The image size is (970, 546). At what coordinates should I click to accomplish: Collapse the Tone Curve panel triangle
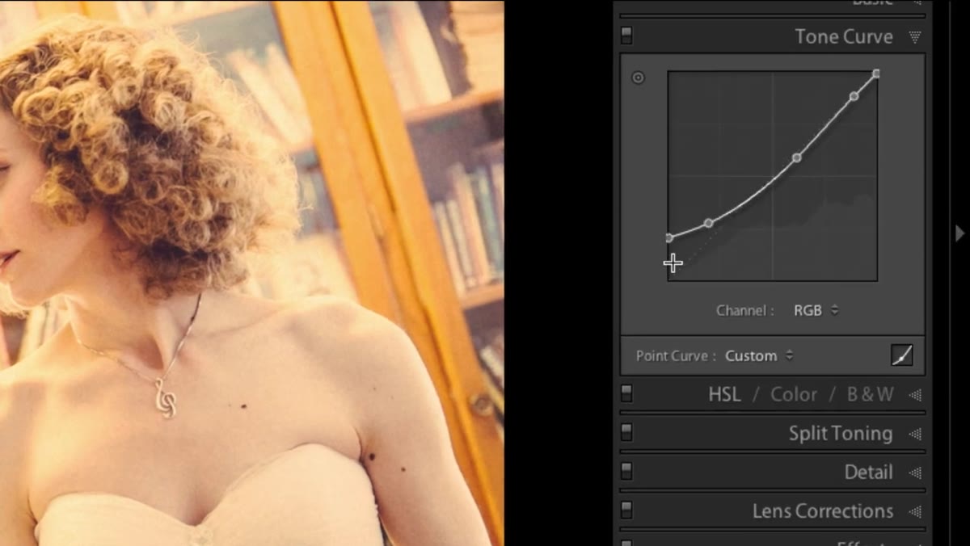click(x=915, y=37)
